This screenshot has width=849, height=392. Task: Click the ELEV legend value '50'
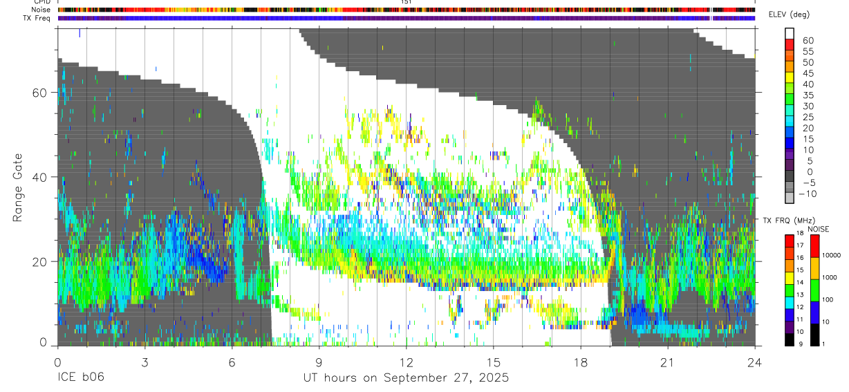[808, 62]
